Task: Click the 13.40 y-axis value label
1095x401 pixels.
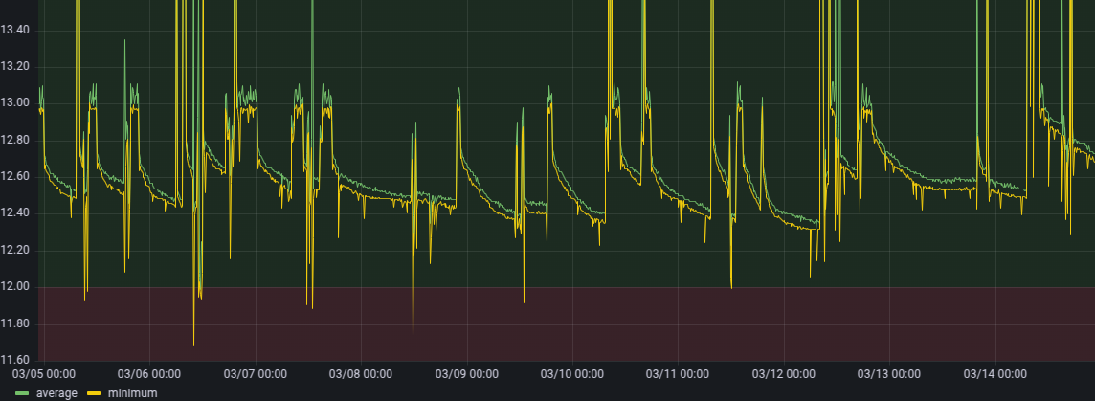Action: click(x=15, y=31)
